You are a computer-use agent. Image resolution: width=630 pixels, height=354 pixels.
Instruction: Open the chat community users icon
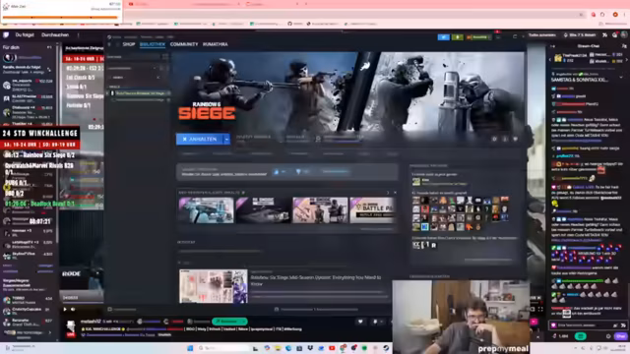[x=624, y=46]
